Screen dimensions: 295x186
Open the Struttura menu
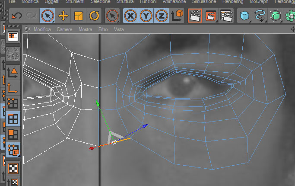(x=125, y=2)
